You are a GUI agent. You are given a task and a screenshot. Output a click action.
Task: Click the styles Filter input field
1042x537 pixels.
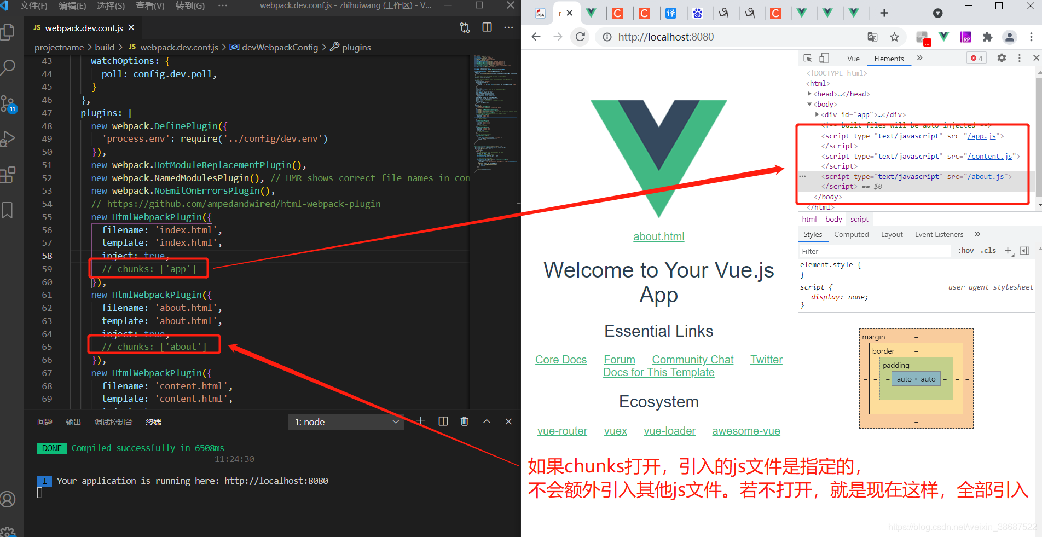pyautogui.click(x=875, y=251)
